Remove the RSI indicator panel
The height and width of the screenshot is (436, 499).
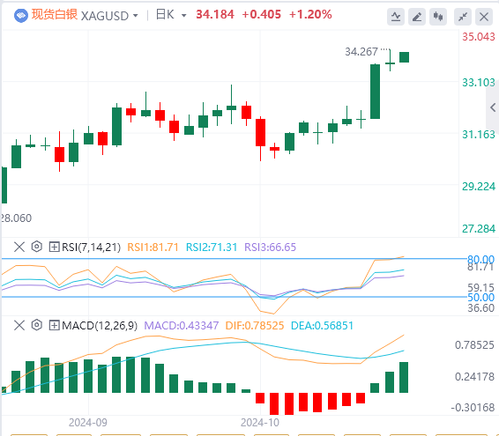tap(19, 247)
